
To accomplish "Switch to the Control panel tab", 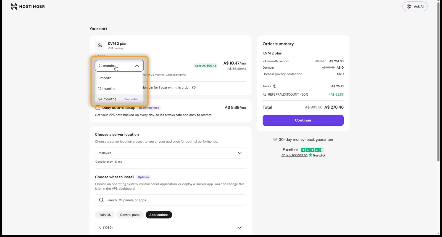I will pyautogui.click(x=130, y=215).
